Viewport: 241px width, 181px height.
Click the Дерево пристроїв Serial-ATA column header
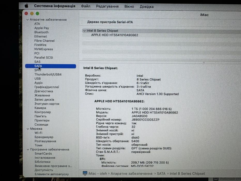point(110,22)
